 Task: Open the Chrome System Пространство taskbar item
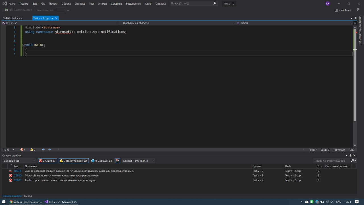point(26,202)
